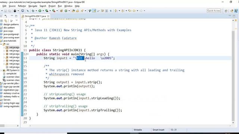This screenshot has width=239, height=134.
Task: Click the Back navigation arrow icon
Action: pyautogui.click(x=134, y=11)
